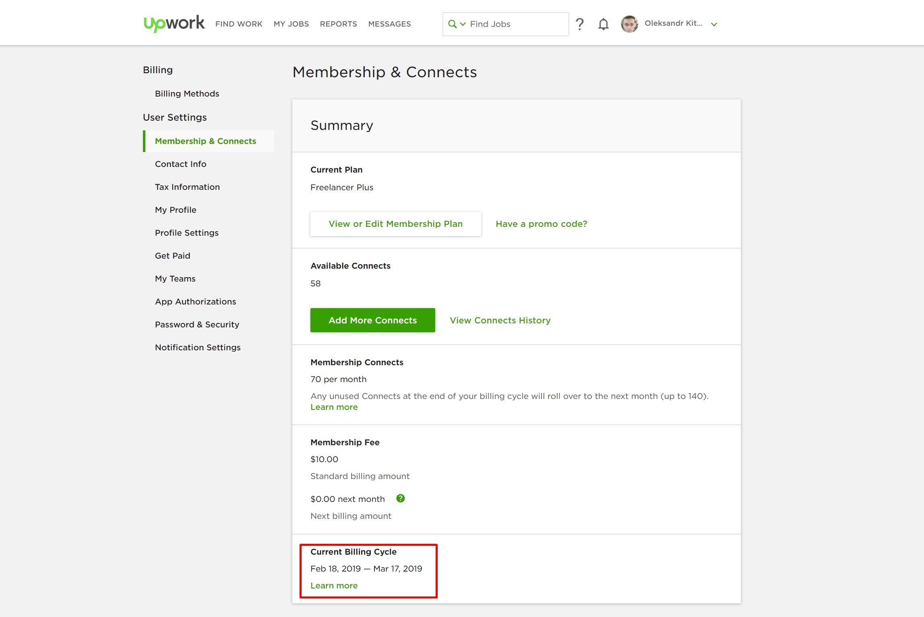This screenshot has height=617, width=924.
Task: Click Learn more under Membership Connects
Action: pyautogui.click(x=334, y=407)
